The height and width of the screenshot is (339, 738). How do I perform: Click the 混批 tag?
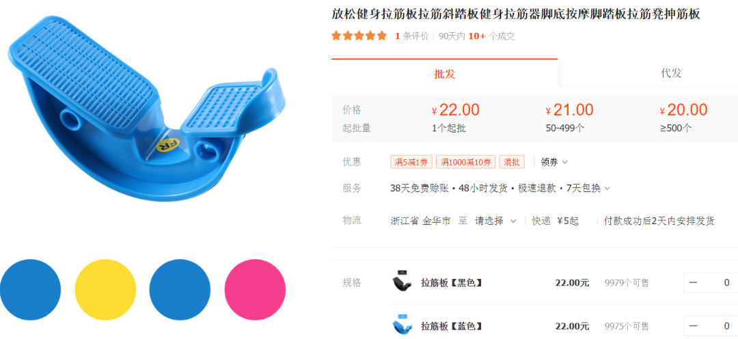512,162
